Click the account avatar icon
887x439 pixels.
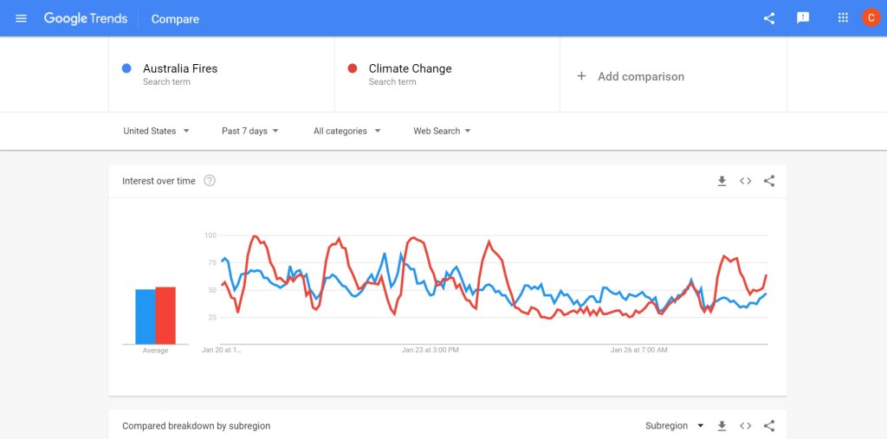pyautogui.click(x=871, y=18)
